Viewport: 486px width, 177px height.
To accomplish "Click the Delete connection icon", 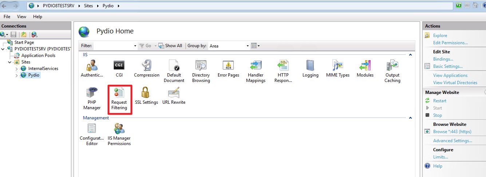I will point(34,34).
